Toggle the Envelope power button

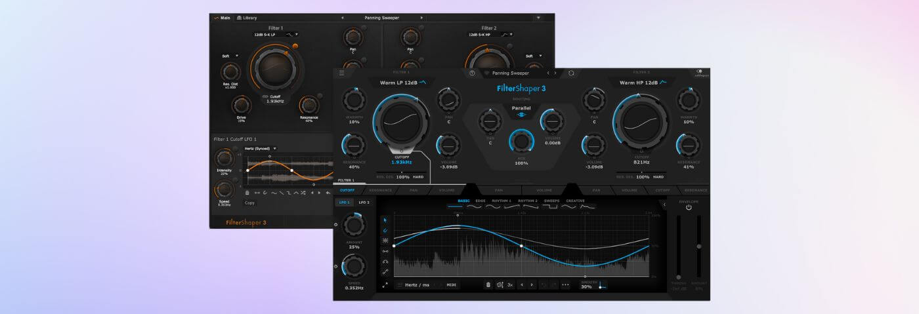click(689, 208)
